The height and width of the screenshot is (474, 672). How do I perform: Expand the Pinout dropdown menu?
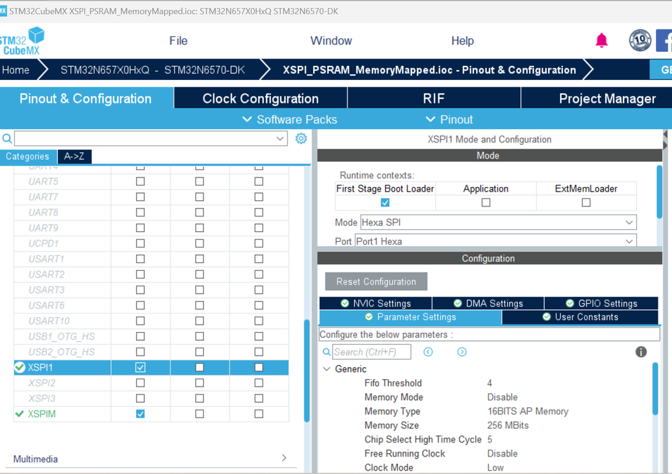449,120
